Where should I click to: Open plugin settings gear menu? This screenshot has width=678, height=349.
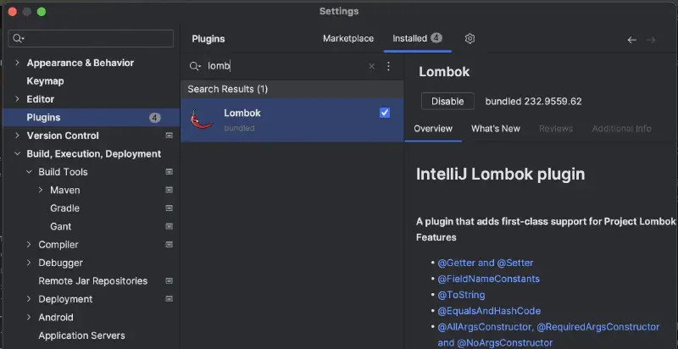[470, 39]
